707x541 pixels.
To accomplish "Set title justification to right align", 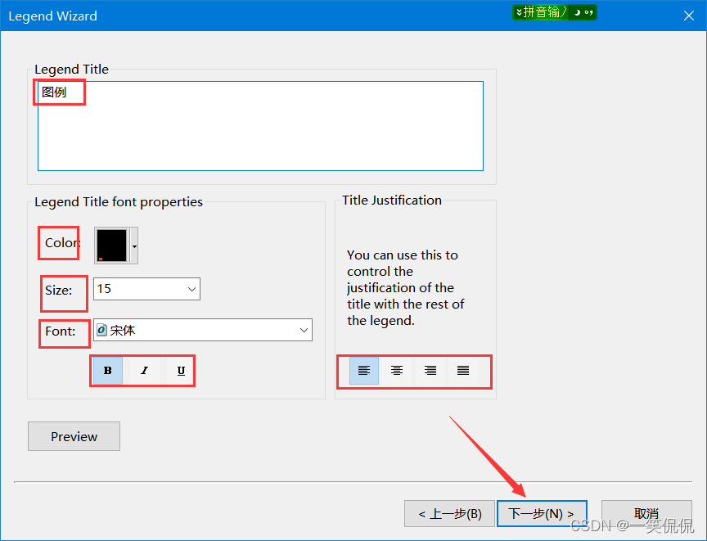I will tap(430, 371).
